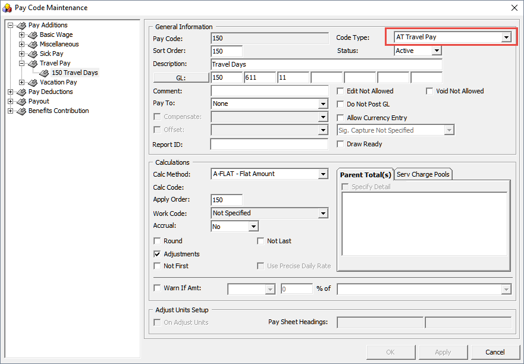Toggle the Round checkbox
The height and width of the screenshot is (364, 524).
coord(157,241)
